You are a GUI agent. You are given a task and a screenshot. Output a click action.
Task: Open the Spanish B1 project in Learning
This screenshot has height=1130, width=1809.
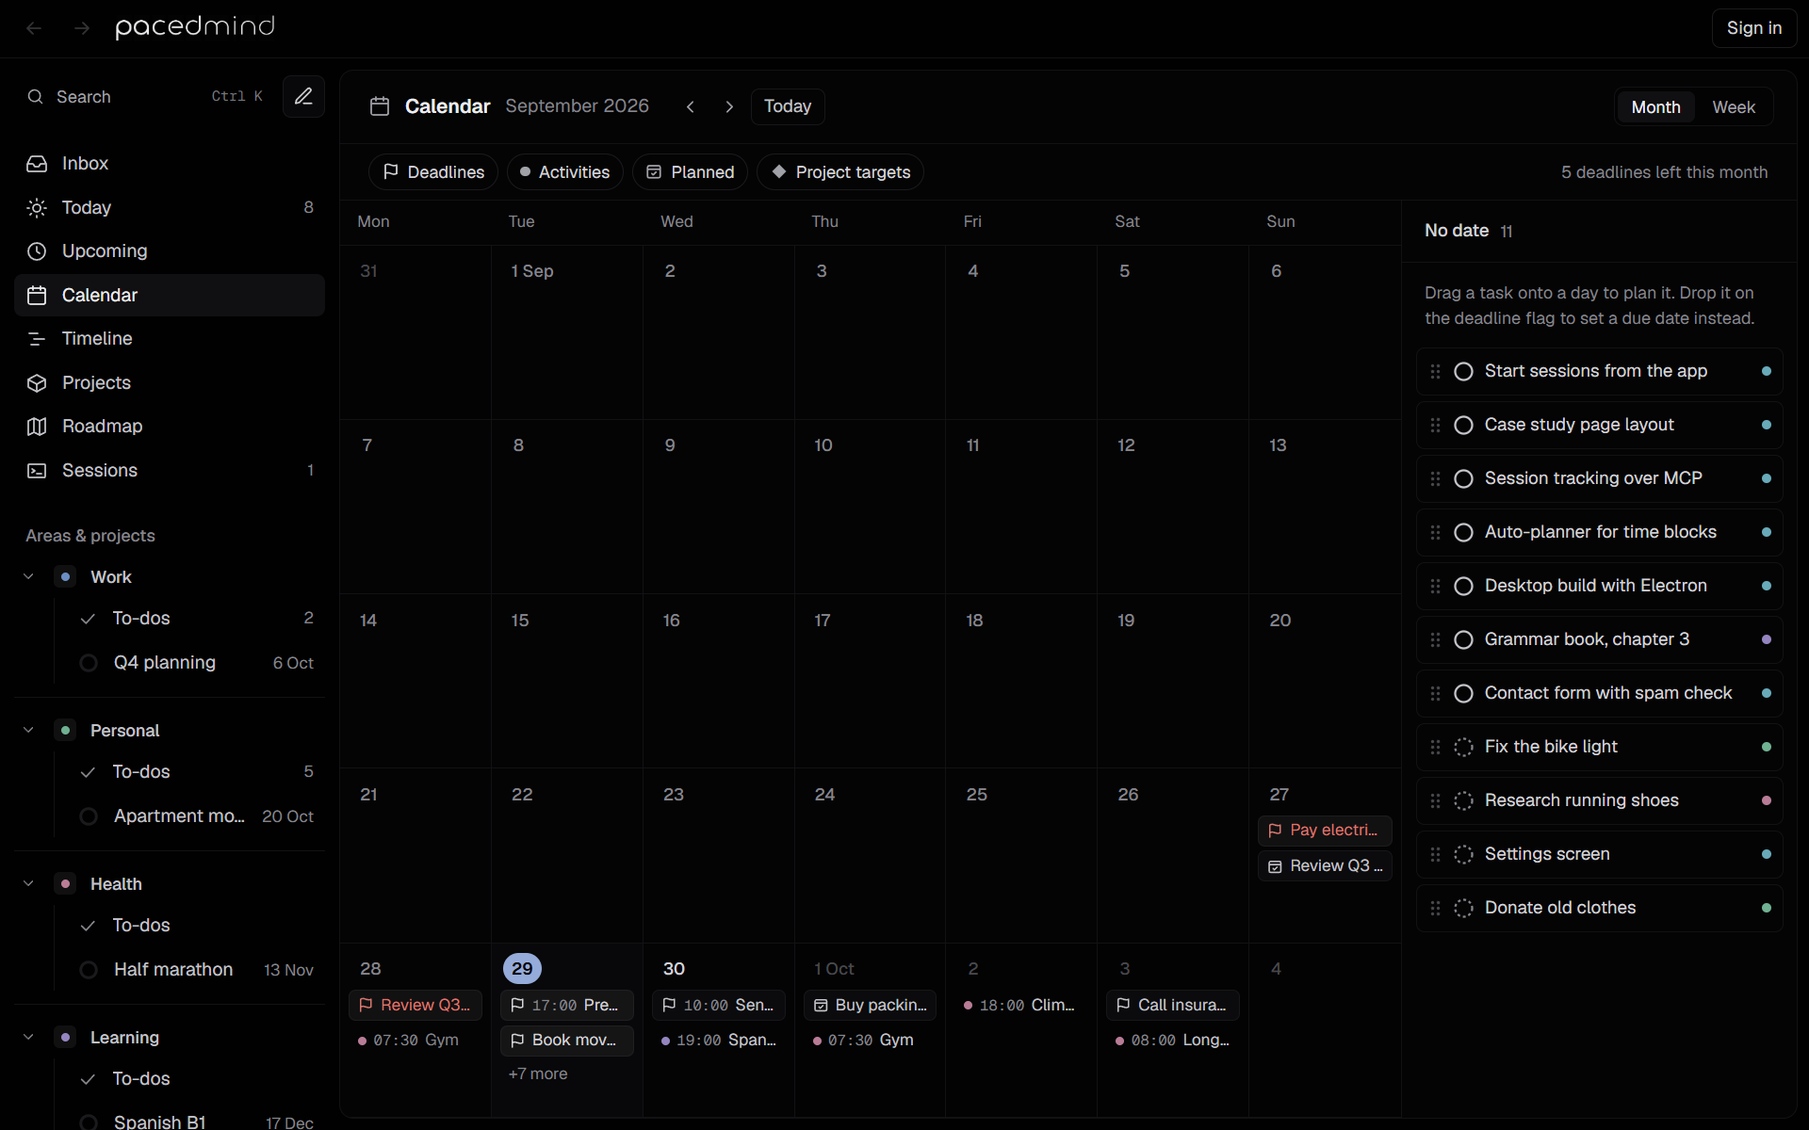[197, 1122]
